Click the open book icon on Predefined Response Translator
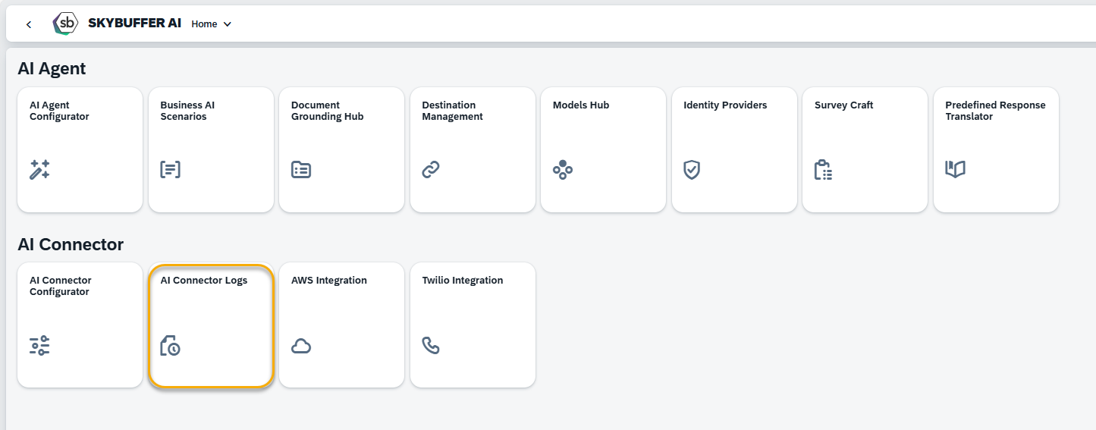The height and width of the screenshot is (430, 1096). [x=955, y=169]
